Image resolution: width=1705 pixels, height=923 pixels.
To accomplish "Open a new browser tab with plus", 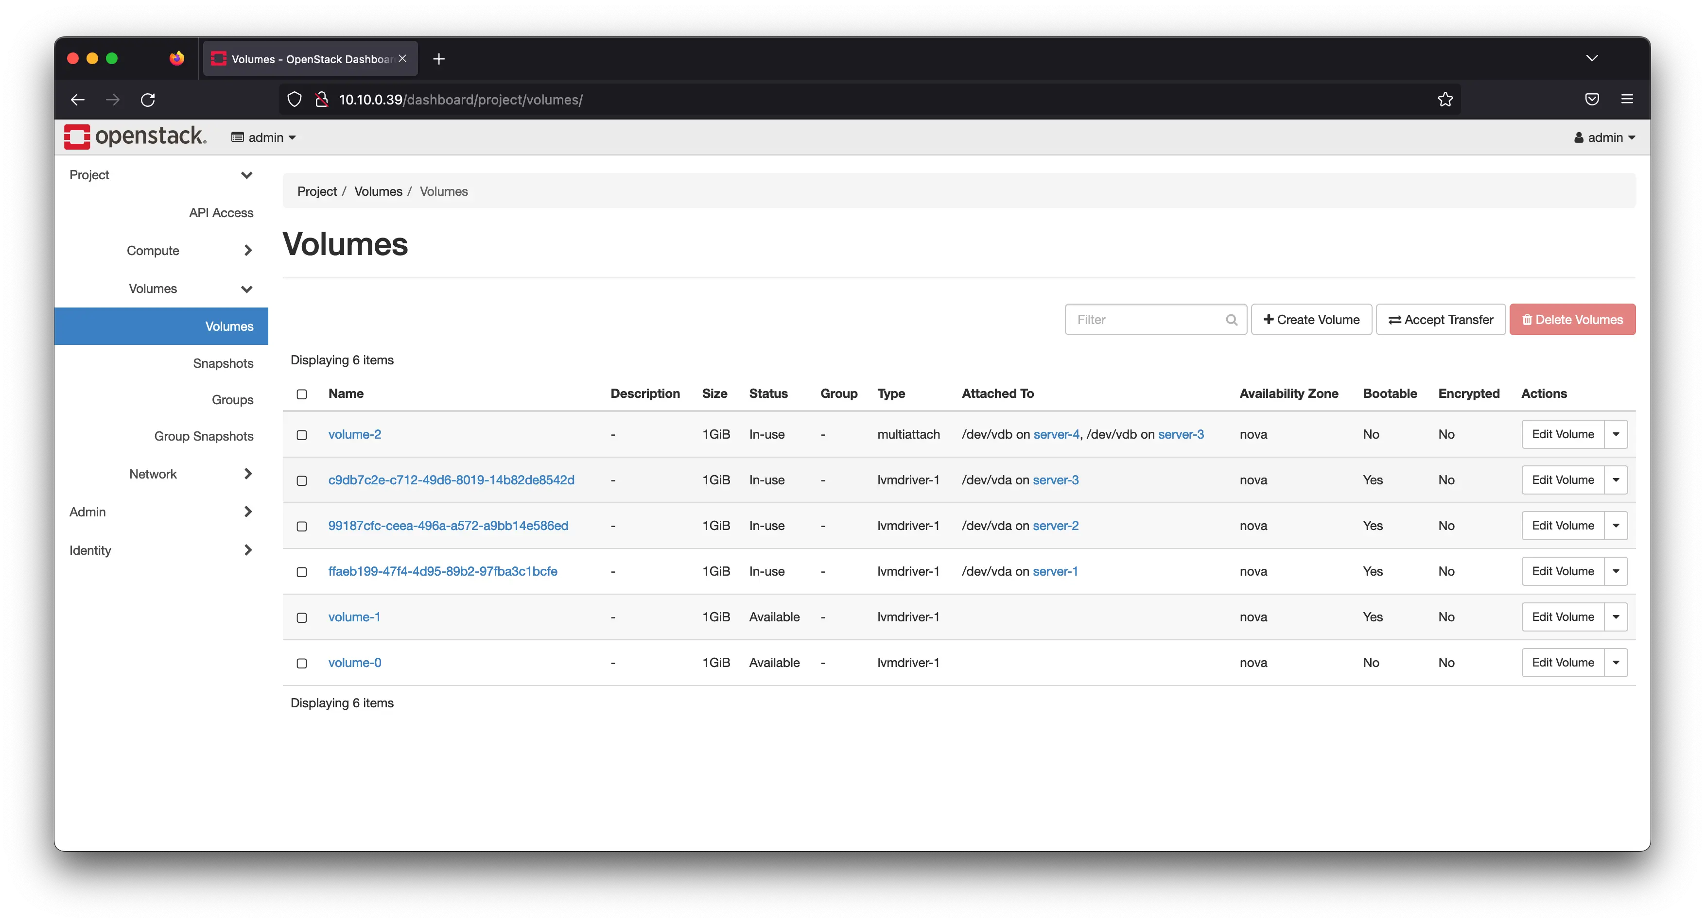I will tap(438, 59).
